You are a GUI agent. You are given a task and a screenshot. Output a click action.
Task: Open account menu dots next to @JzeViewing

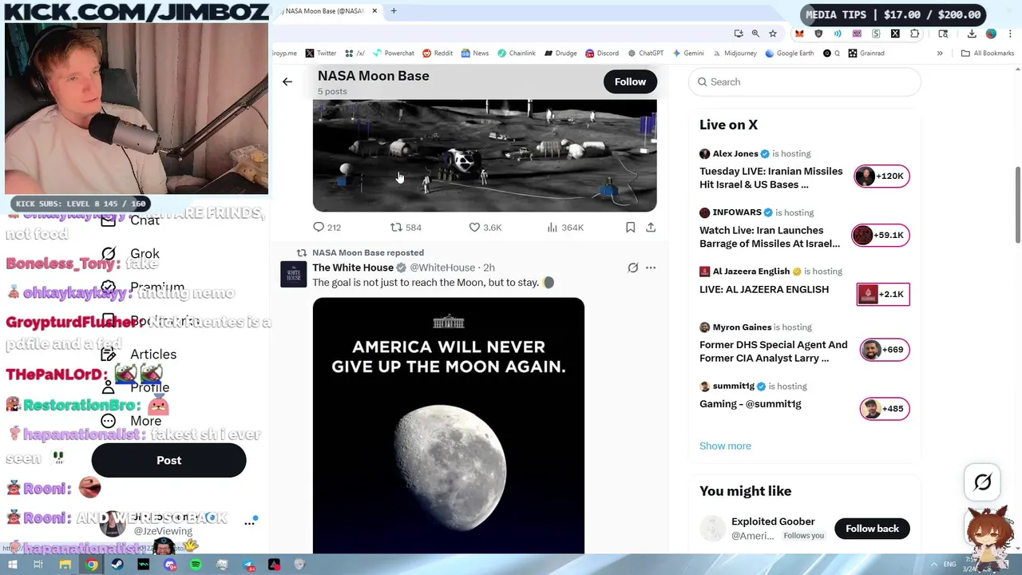coord(249,522)
